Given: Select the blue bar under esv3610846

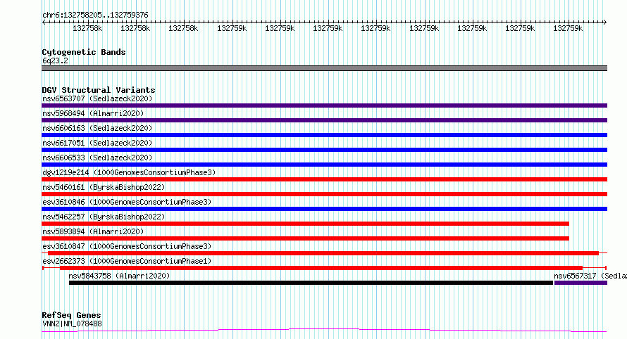Looking at the screenshot, I should (x=324, y=209).
